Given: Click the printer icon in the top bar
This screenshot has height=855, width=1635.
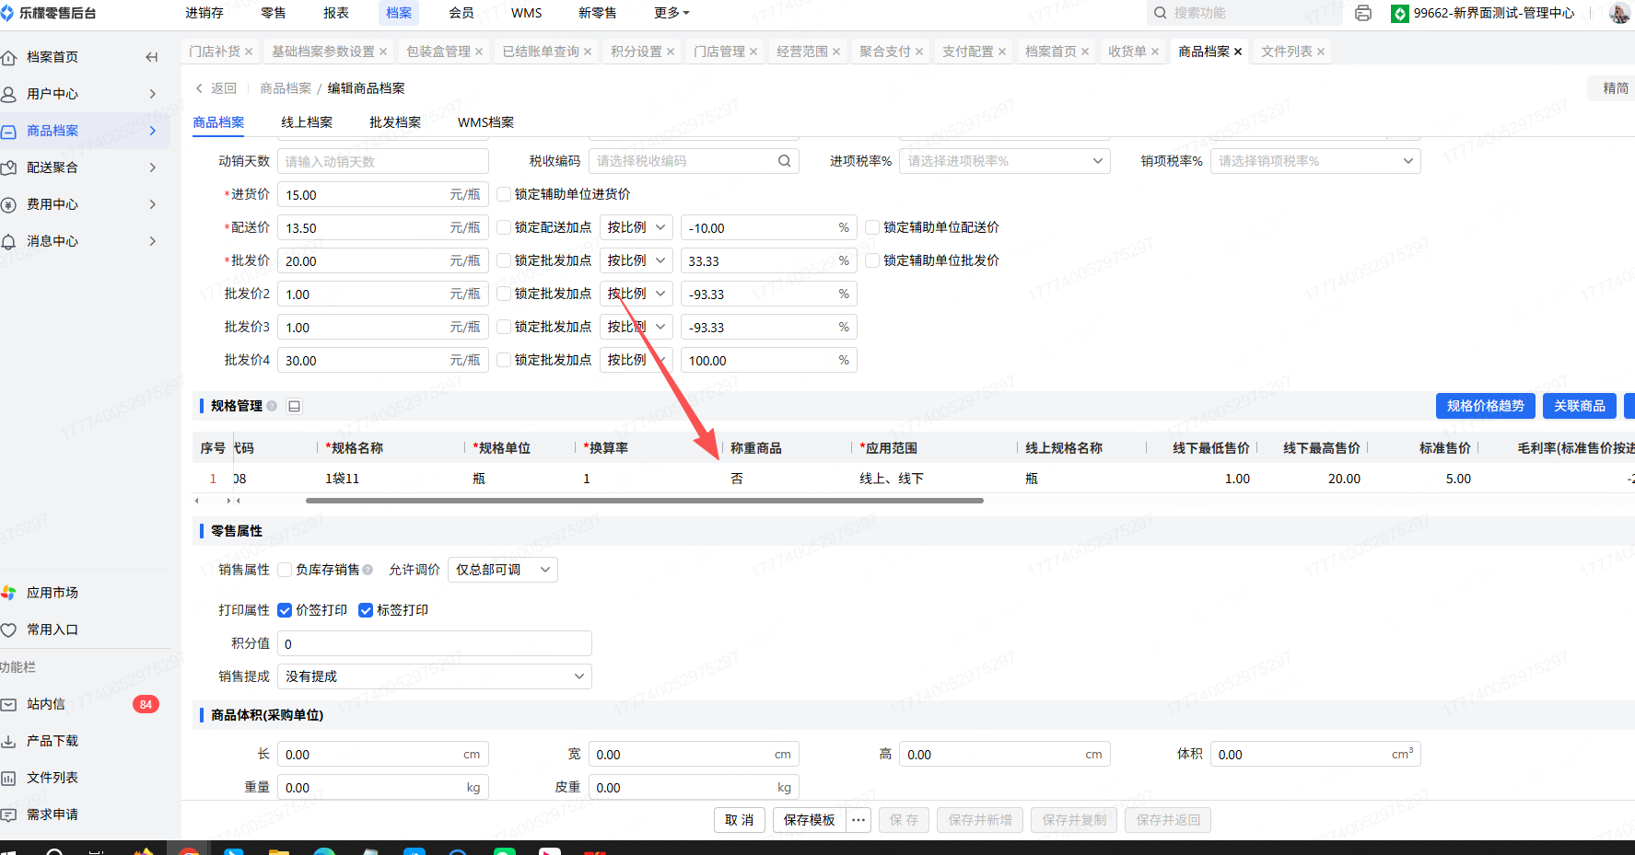Looking at the screenshot, I should click(x=1363, y=13).
